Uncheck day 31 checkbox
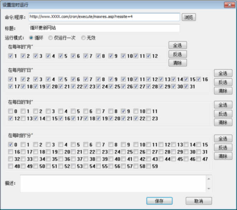This screenshot has width=237, height=210. (186, 87)
